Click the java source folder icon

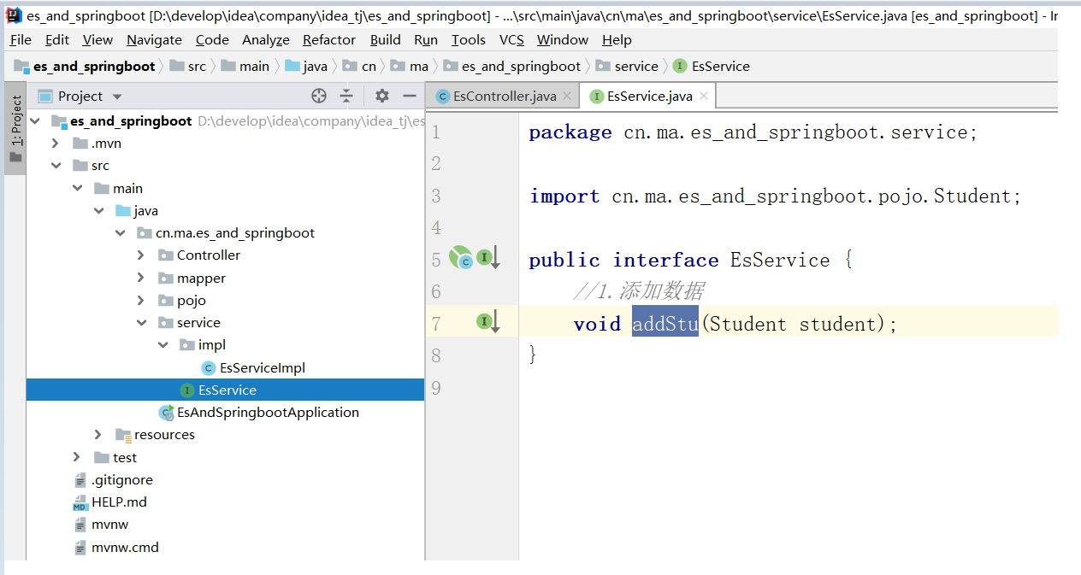pyautogui.click(x=123, y=210)
